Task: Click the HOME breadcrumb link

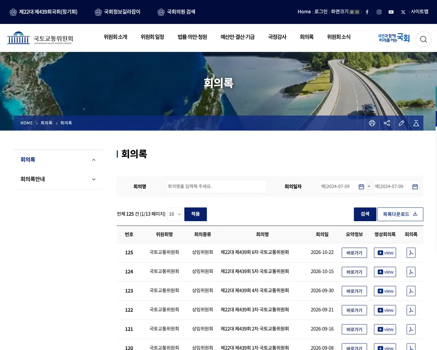Action: coord(27,123)
